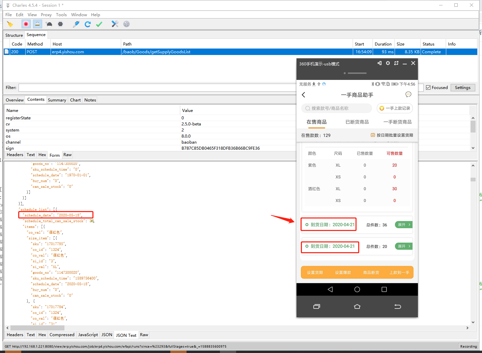Tap the 设置货期 button

[315, 272]
